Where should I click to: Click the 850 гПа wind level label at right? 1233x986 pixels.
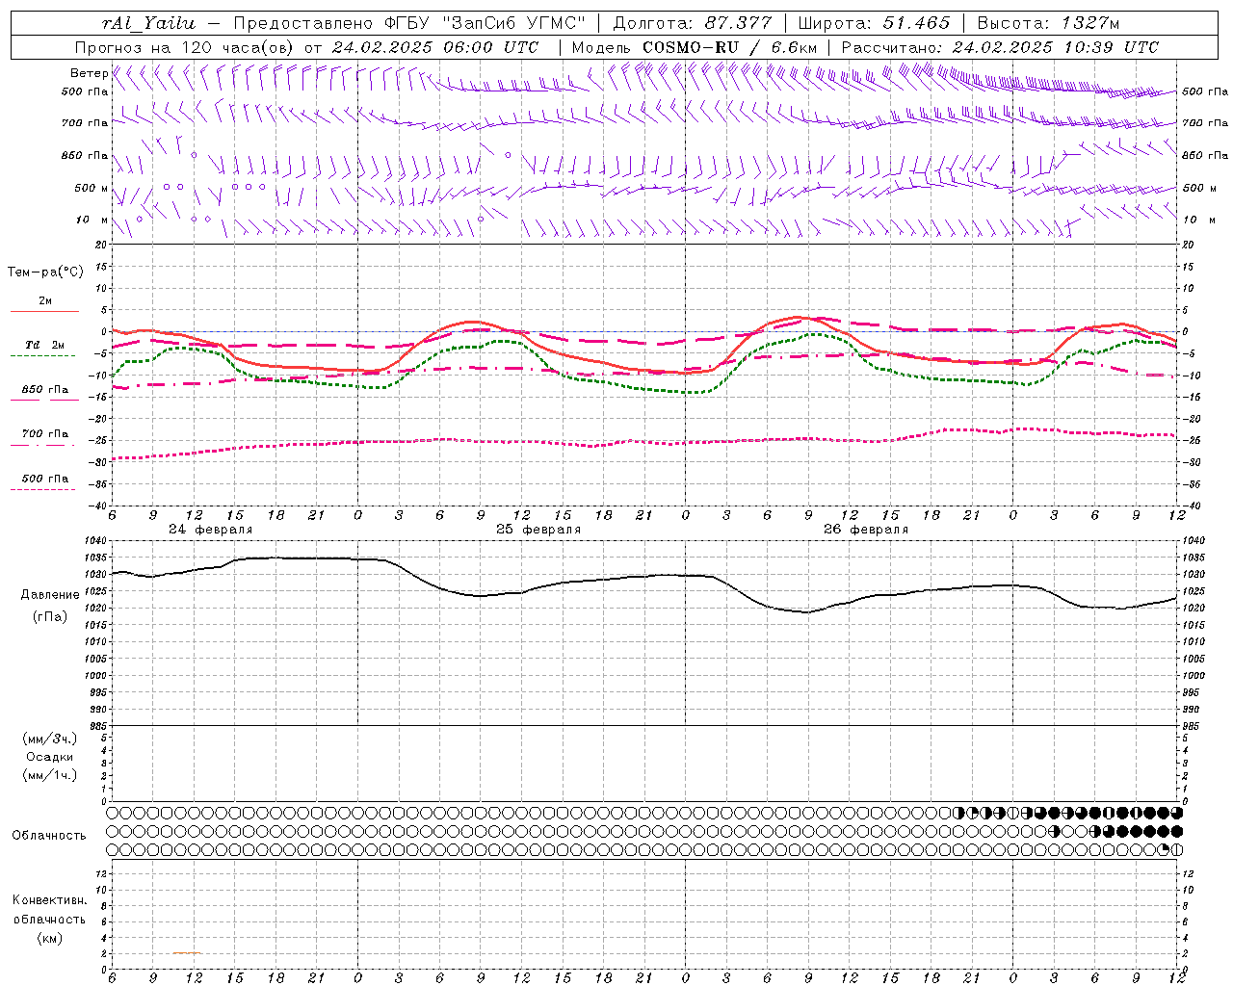(1205, 155)
